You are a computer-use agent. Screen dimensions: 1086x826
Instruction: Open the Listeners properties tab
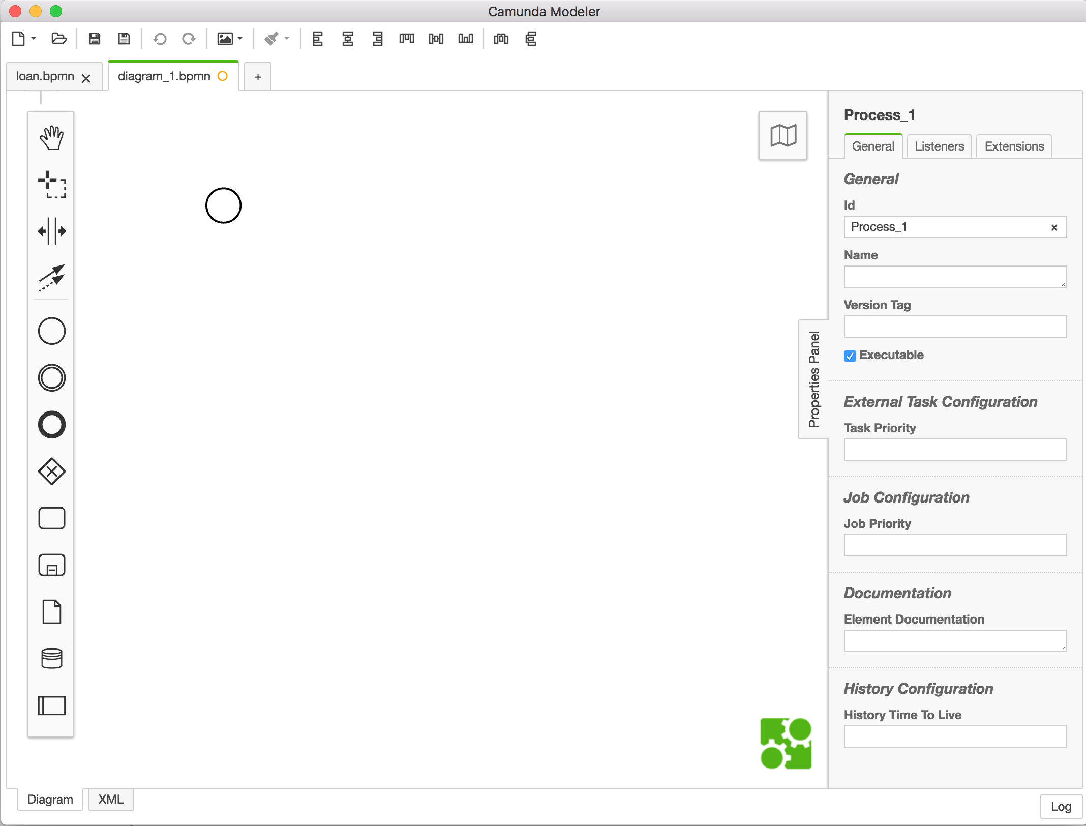(x=939, y=146)
